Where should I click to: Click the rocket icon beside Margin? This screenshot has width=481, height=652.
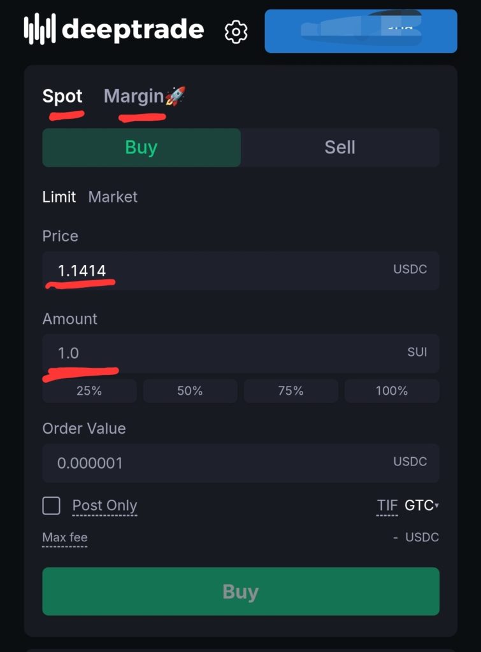(175, 97)
